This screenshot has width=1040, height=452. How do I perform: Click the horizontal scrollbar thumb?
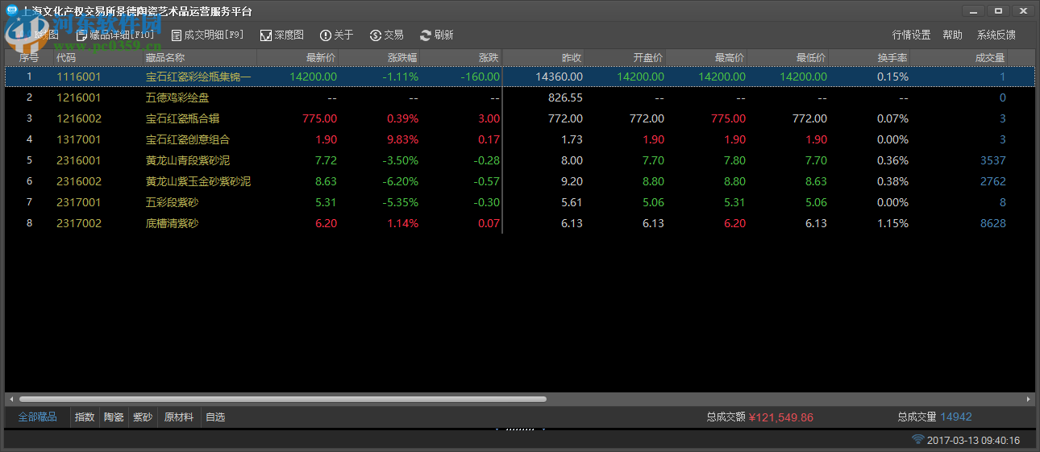click(x=283, y=399)
